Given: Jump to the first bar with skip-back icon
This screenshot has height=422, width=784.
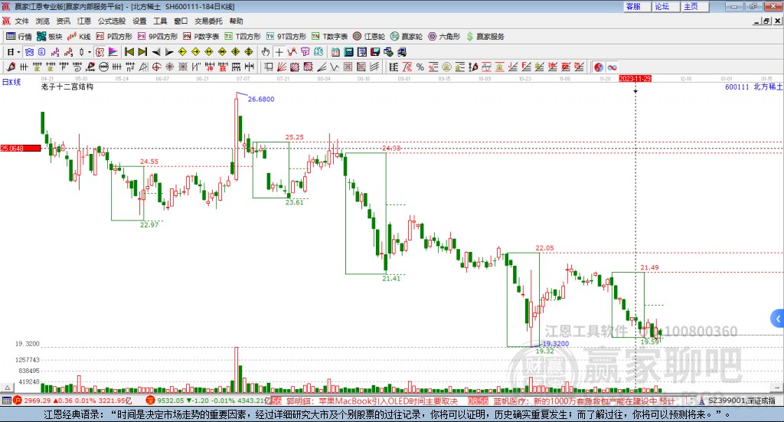Looking at the screenshot, I should point(129,52).
